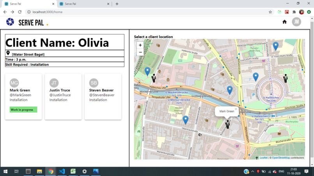
Task: Open the Leaflet attribution link
Action: [x=263, y=158]
